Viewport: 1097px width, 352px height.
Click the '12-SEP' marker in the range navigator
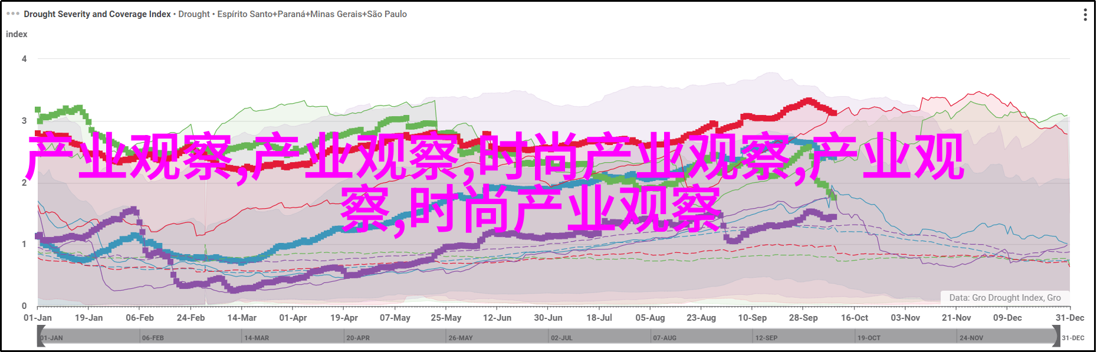pyautogui.click(x=767, y=338)
